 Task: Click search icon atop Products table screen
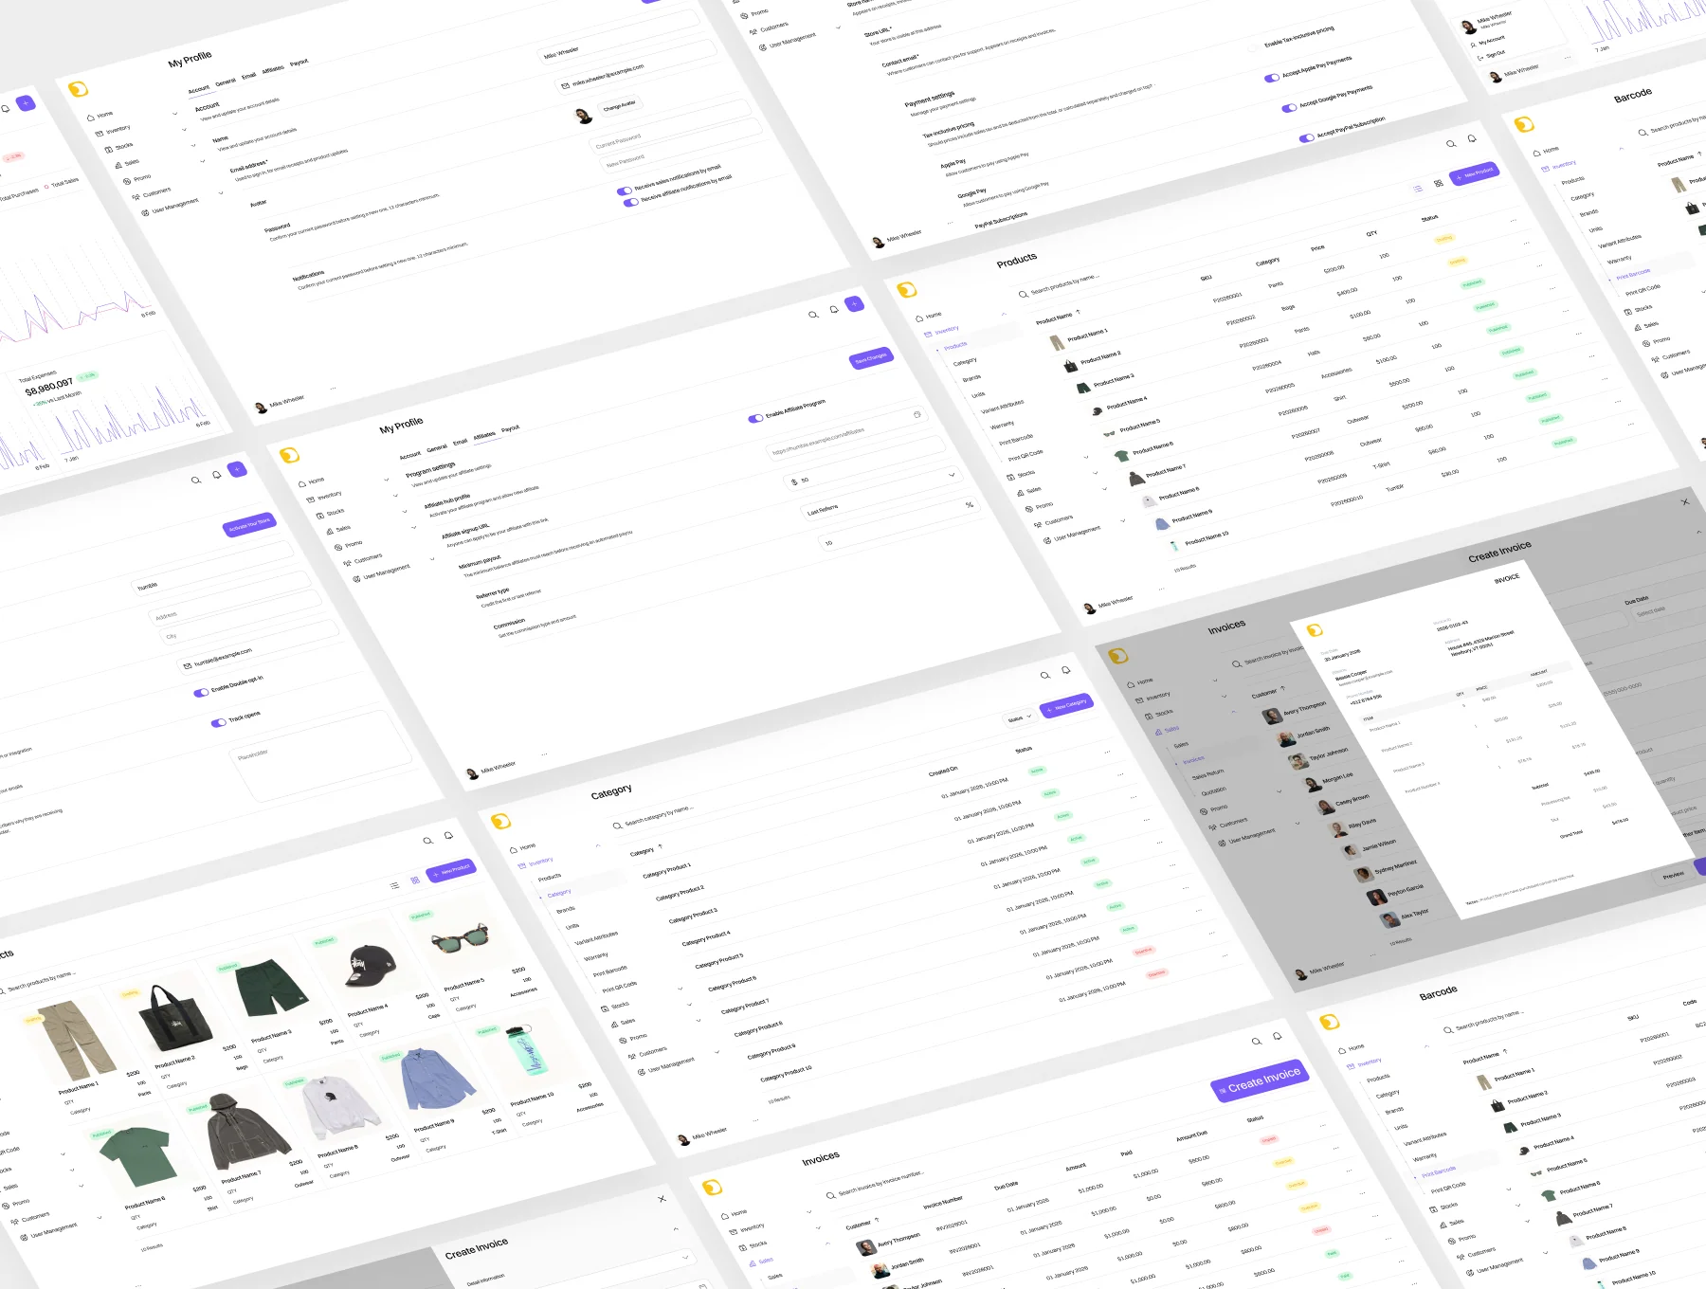point(1451,144)
